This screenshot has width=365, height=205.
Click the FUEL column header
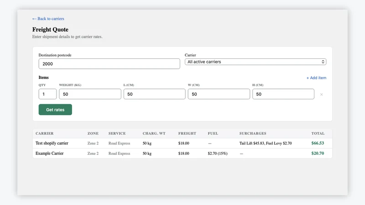pos(213,133)
